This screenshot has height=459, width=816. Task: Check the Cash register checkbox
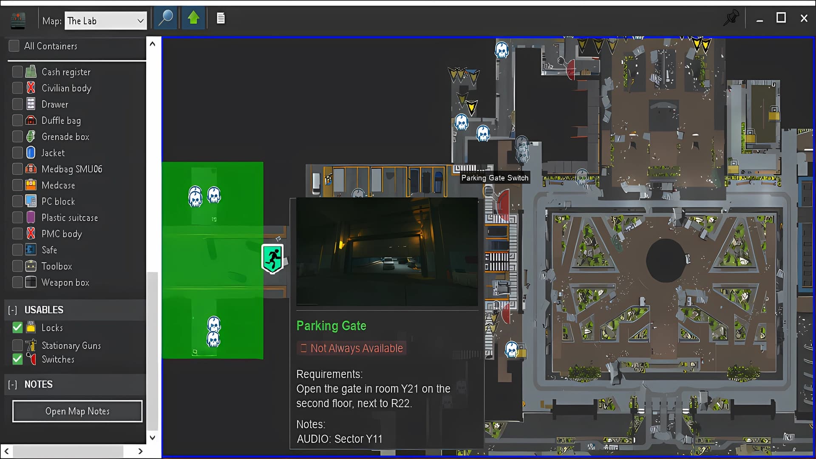[17, 71]
